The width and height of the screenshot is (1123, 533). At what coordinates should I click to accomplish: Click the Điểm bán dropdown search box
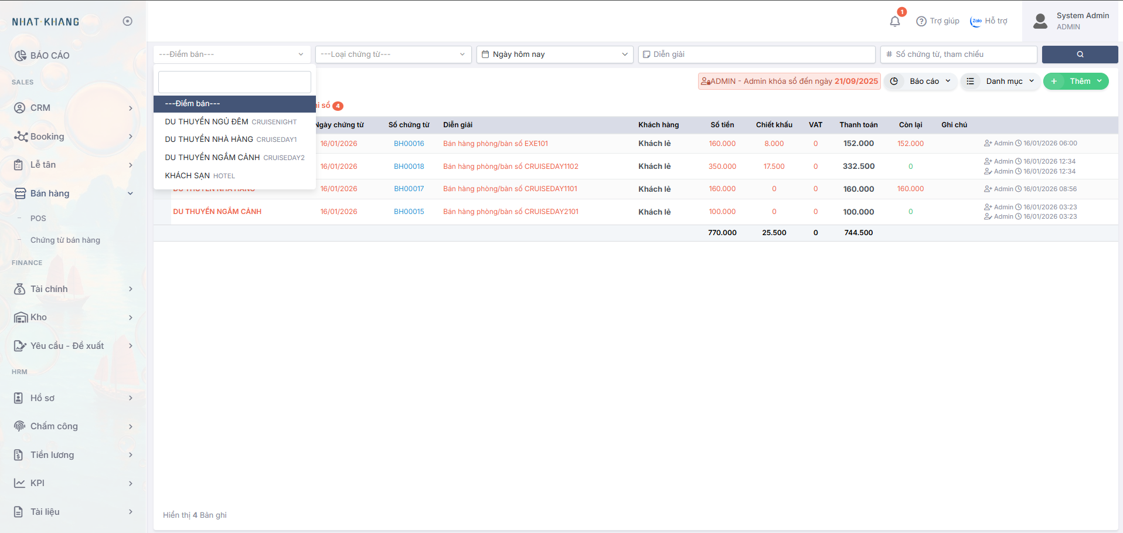coord(234,82)
